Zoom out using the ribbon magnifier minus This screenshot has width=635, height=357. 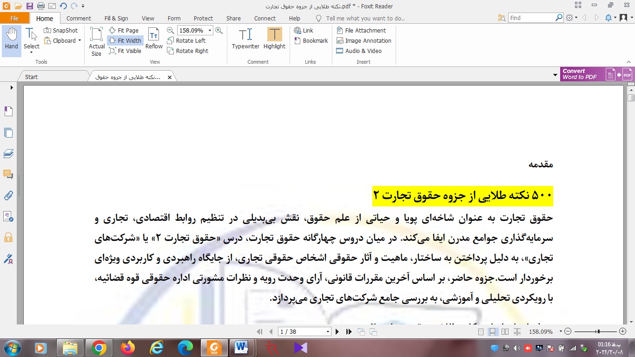[171, 31]
